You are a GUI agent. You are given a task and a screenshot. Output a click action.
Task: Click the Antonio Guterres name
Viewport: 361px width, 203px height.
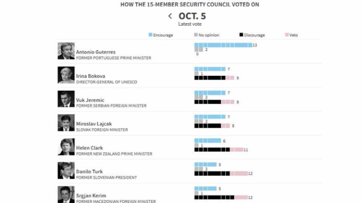tap(96, 52)
